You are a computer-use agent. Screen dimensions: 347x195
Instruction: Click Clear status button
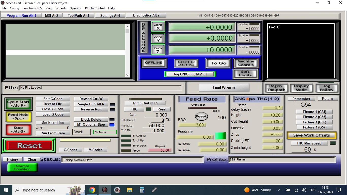(32, 159)
